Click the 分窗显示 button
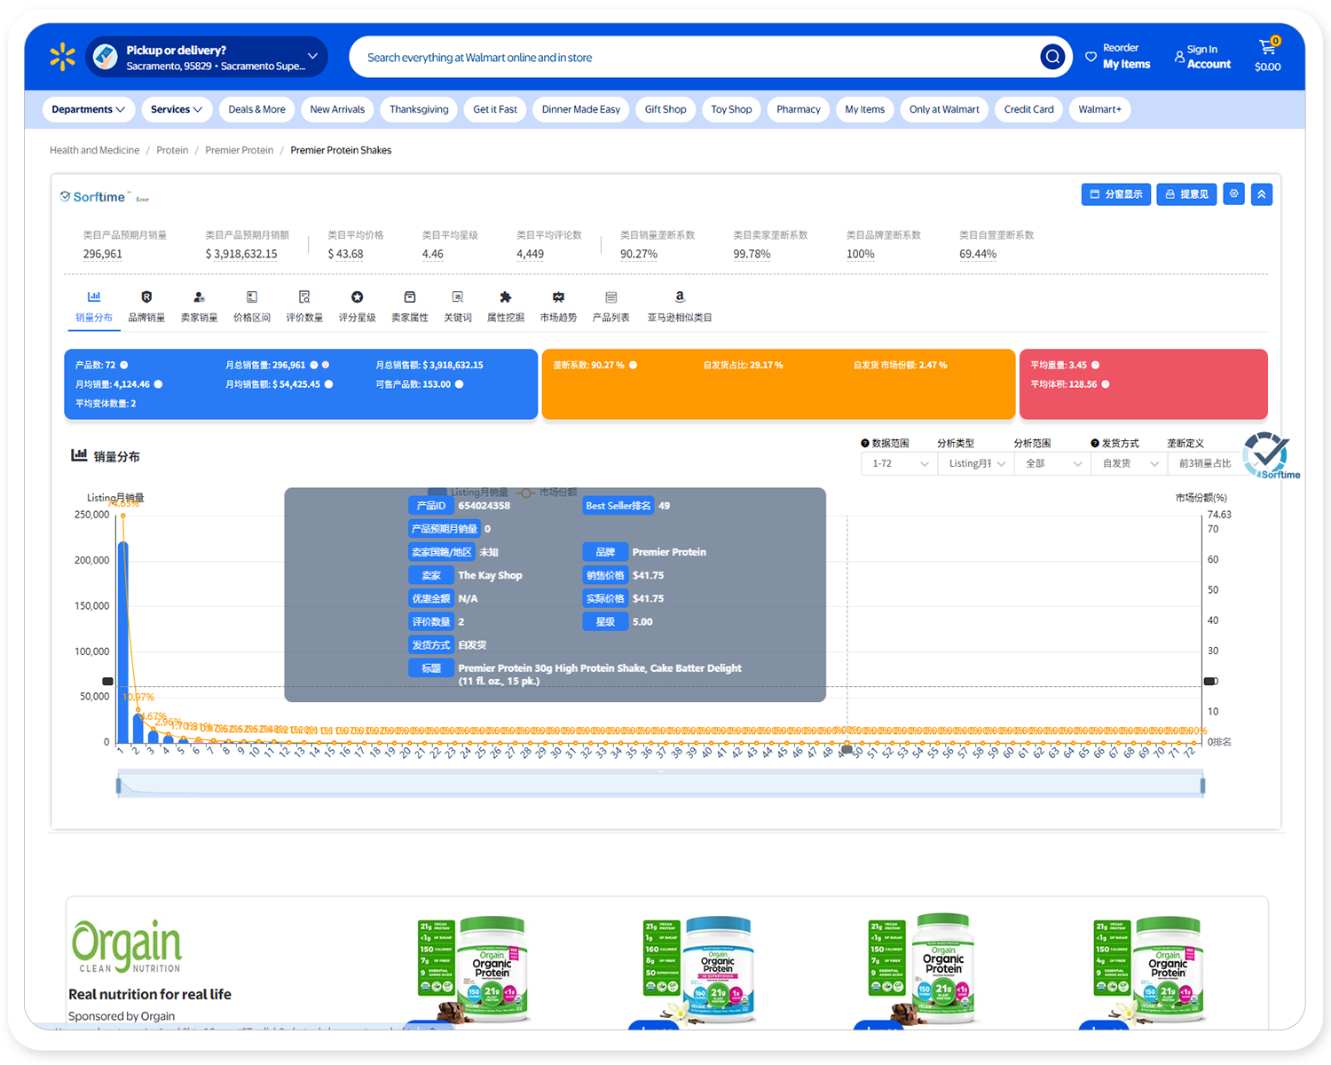 coord(1115,194)
